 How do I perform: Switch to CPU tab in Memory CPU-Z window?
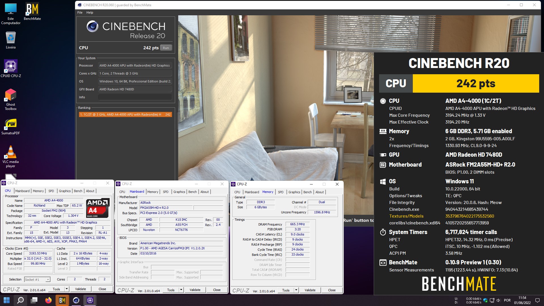pyautogui.click(x=237, y=192)
